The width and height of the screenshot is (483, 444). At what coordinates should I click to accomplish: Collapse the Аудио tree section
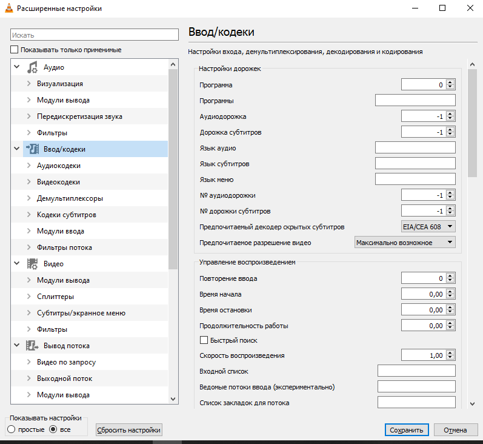pyautogui.click(x=16, y=67)
